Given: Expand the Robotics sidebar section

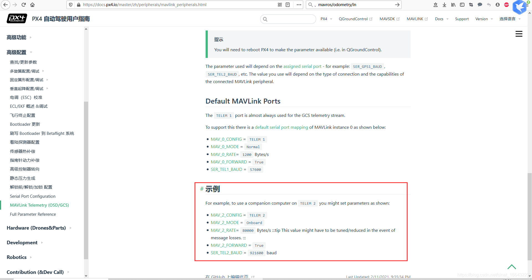Looking at the screenshot, I should tap(19, 257).
